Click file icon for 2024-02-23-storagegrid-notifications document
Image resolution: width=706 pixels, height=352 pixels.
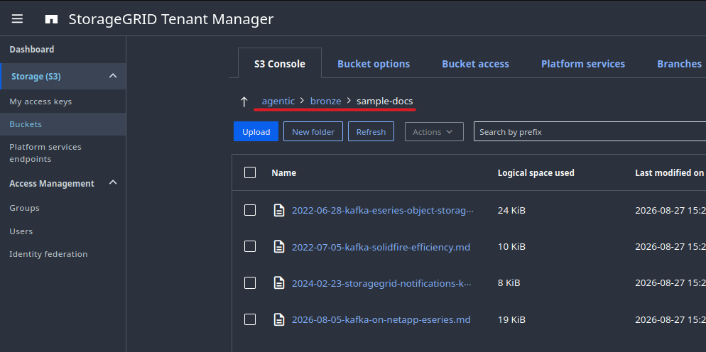tap(279, 283)
